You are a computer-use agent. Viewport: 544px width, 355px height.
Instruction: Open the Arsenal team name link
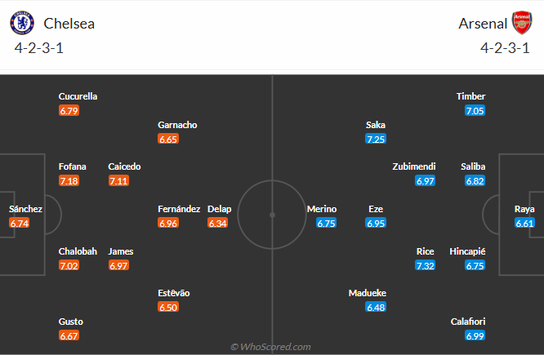pyautogui.click(x=482, y=24)
